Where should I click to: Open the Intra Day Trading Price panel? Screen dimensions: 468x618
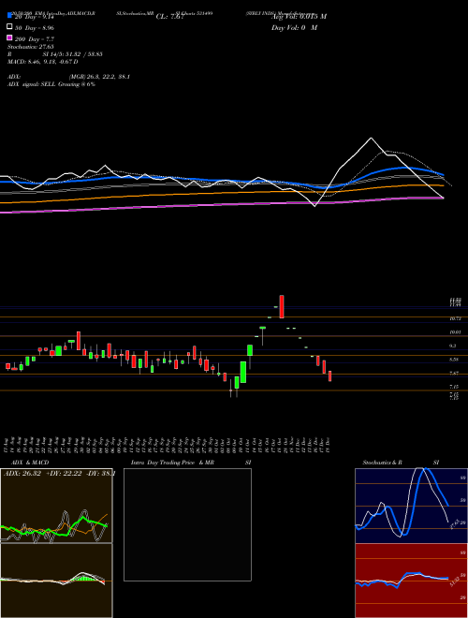click(187, 524)
